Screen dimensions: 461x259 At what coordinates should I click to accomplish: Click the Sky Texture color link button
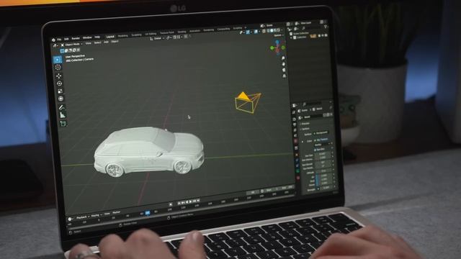coord(323,140)
